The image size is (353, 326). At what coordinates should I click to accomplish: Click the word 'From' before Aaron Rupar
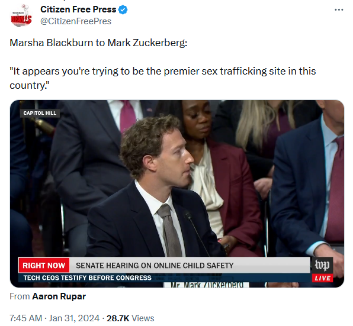click(20, 296)
